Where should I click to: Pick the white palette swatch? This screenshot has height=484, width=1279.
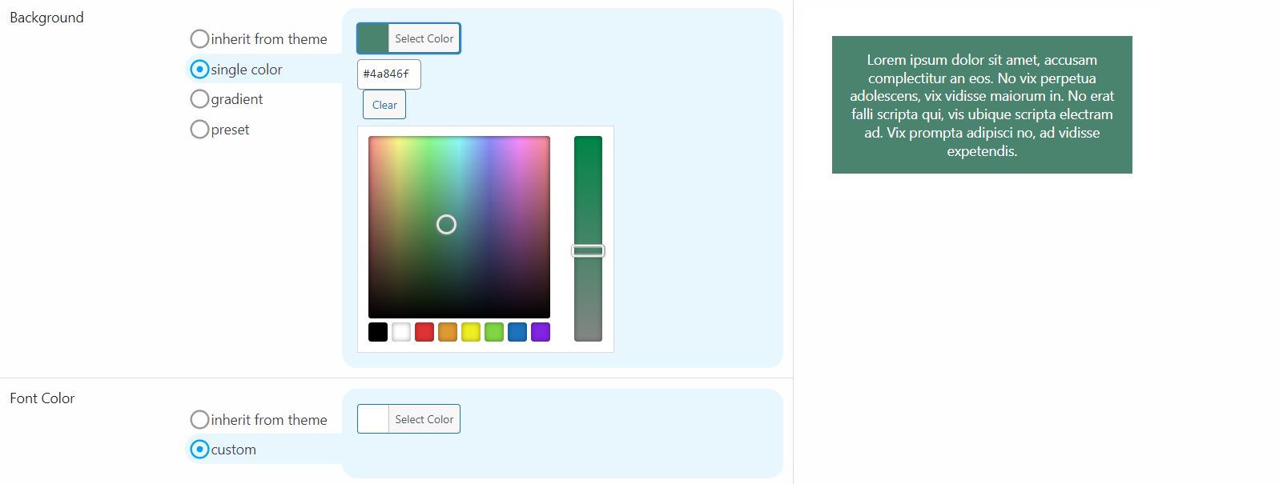click(401, 332)
